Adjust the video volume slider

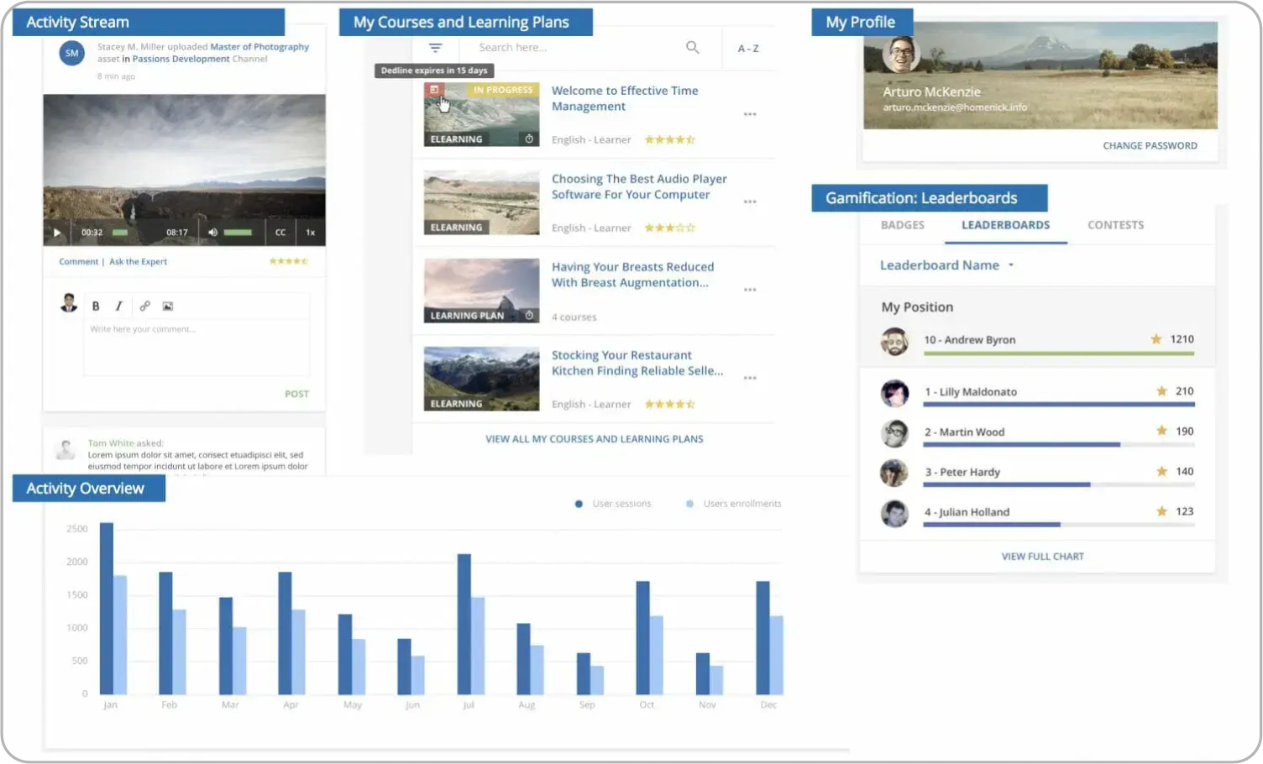[x=238, y=233]
